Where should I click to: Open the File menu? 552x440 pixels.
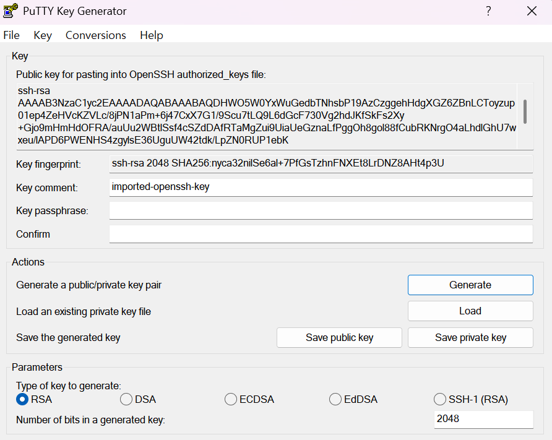pos(11,35)
